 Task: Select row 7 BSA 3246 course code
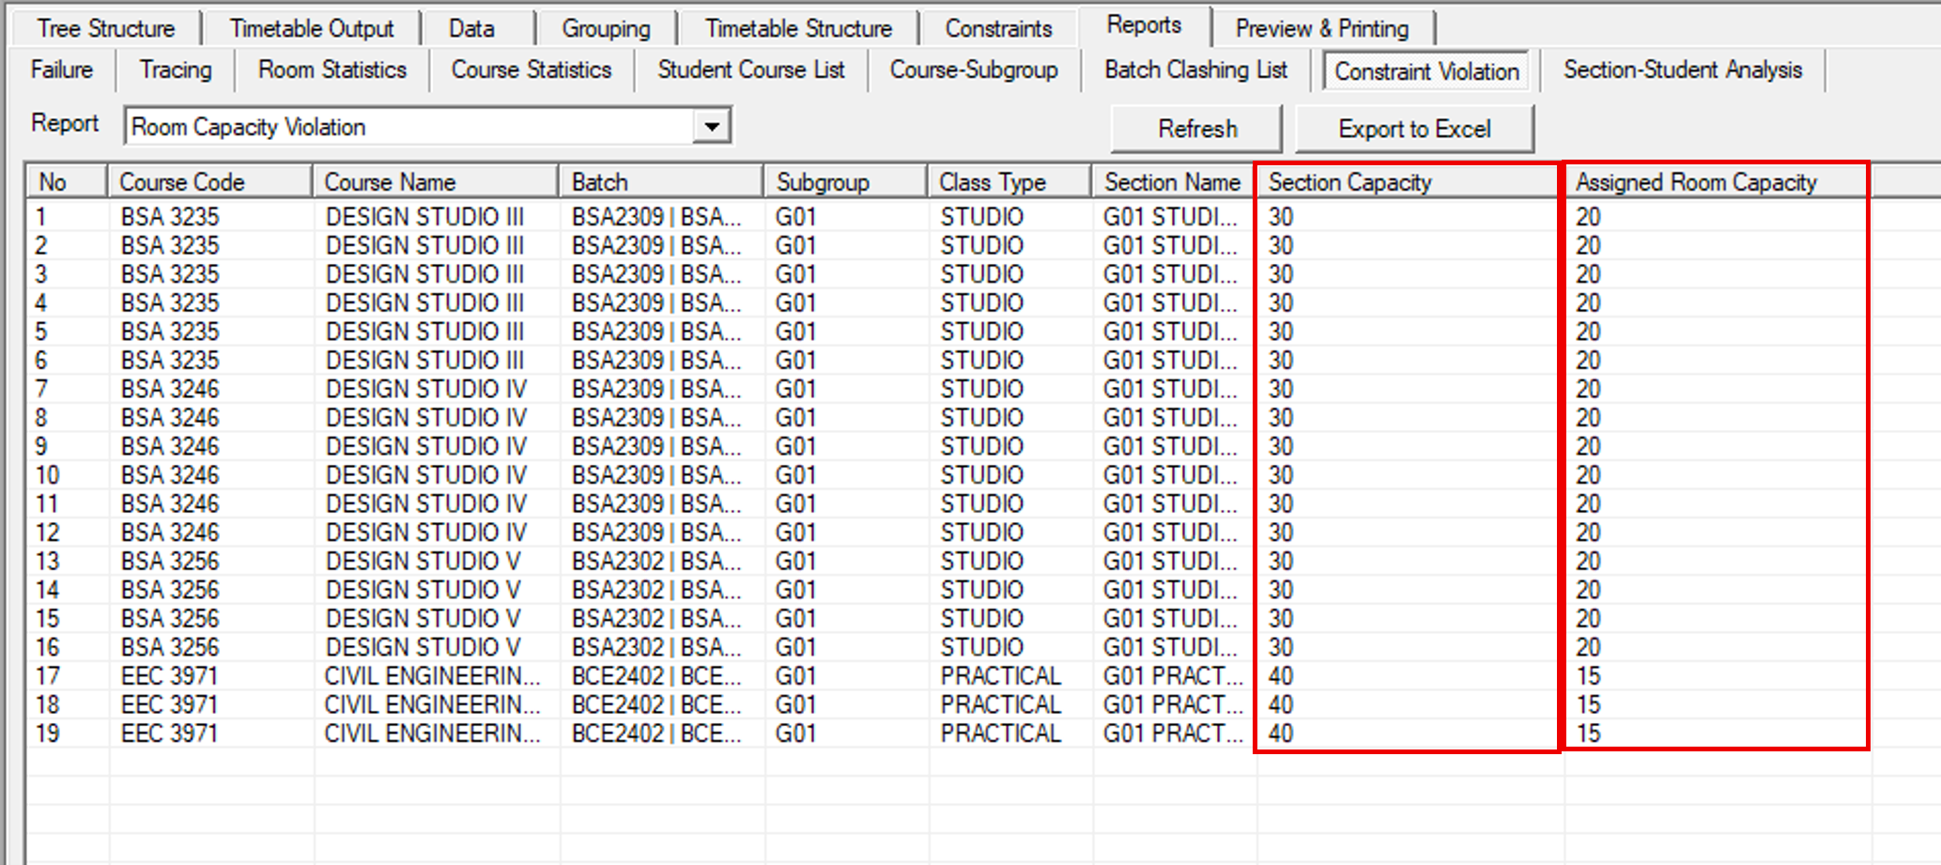tap(170, 389)
